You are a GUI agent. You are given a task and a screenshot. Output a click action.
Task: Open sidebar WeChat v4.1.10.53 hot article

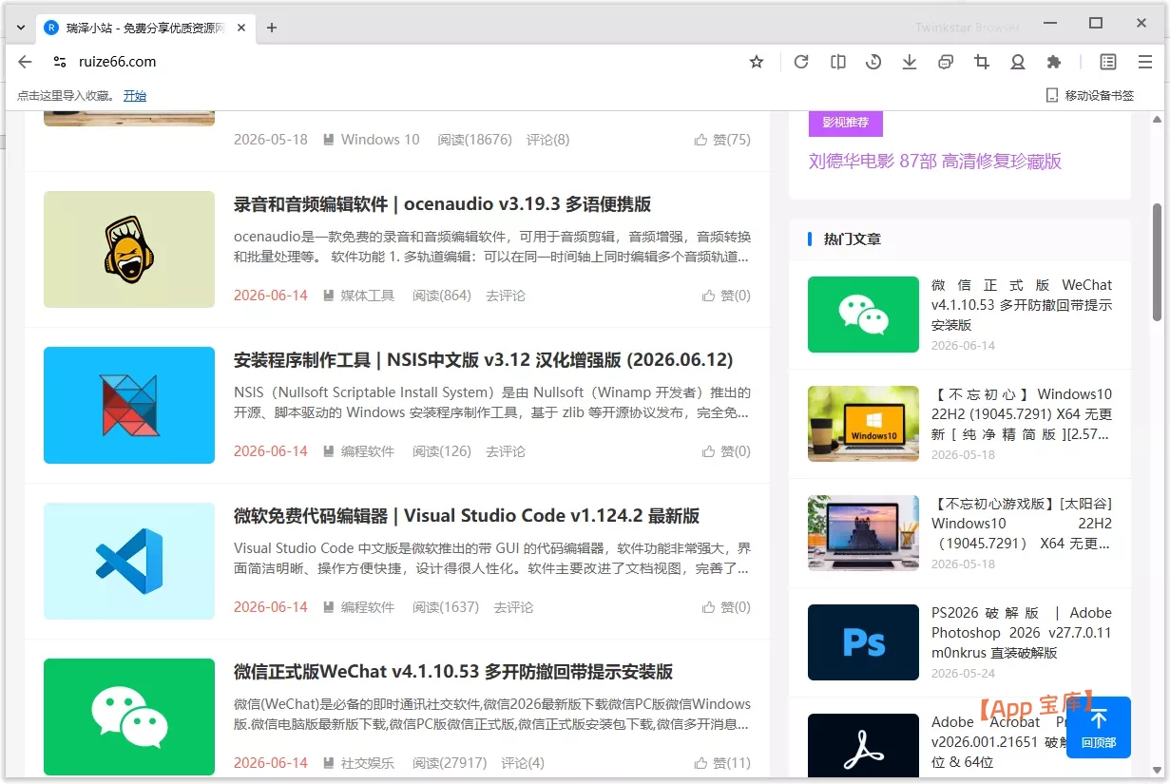pos(1022,305)
